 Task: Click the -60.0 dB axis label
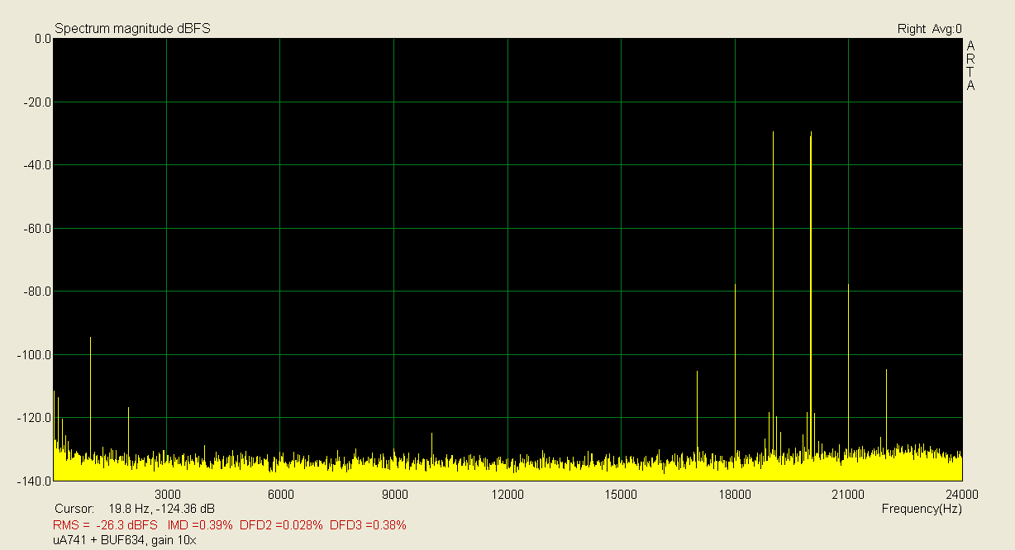click(x=38, y=229)
